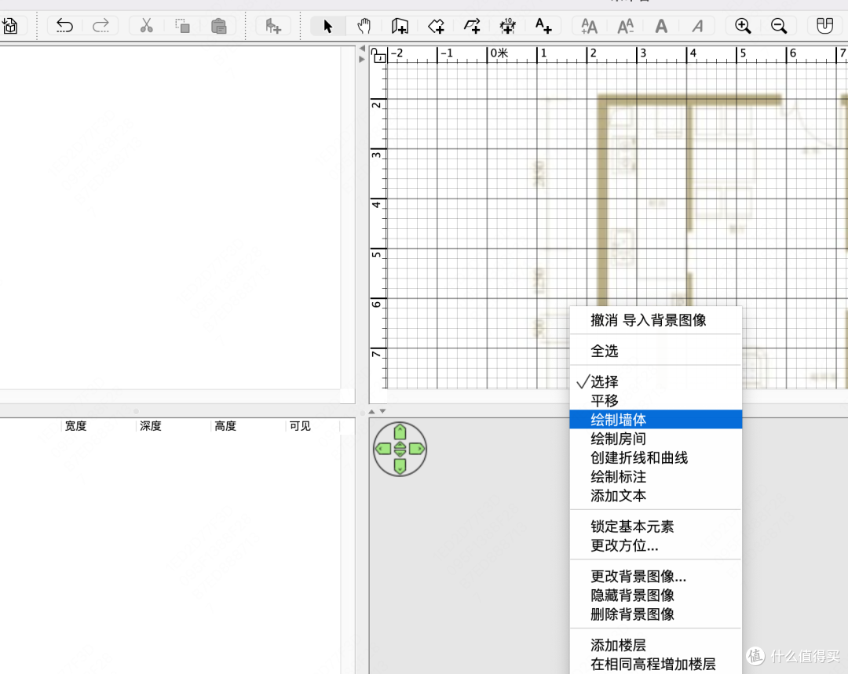Activate the Pan hand tool

click(x=364, y=25)
